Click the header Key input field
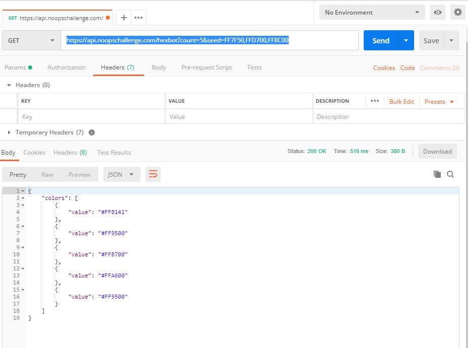468x348 pixels. [92, 116]
